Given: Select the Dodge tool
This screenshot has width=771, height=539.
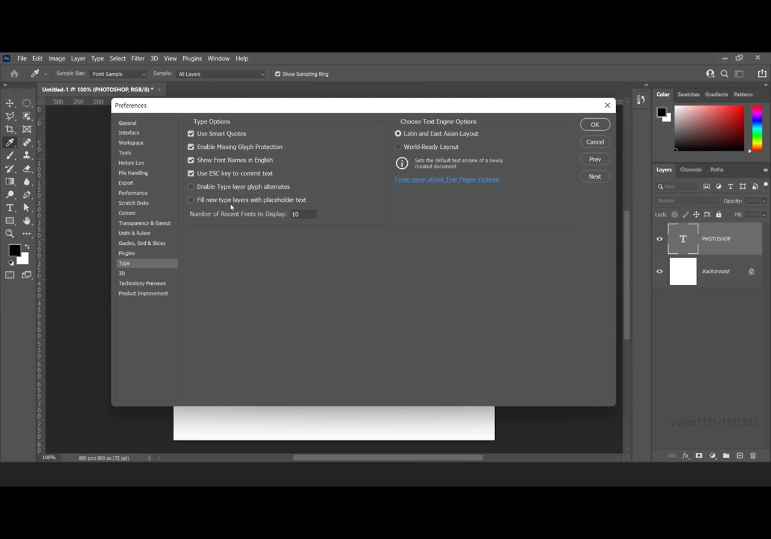Looking at the screenshot, I should tap(10, 195).
